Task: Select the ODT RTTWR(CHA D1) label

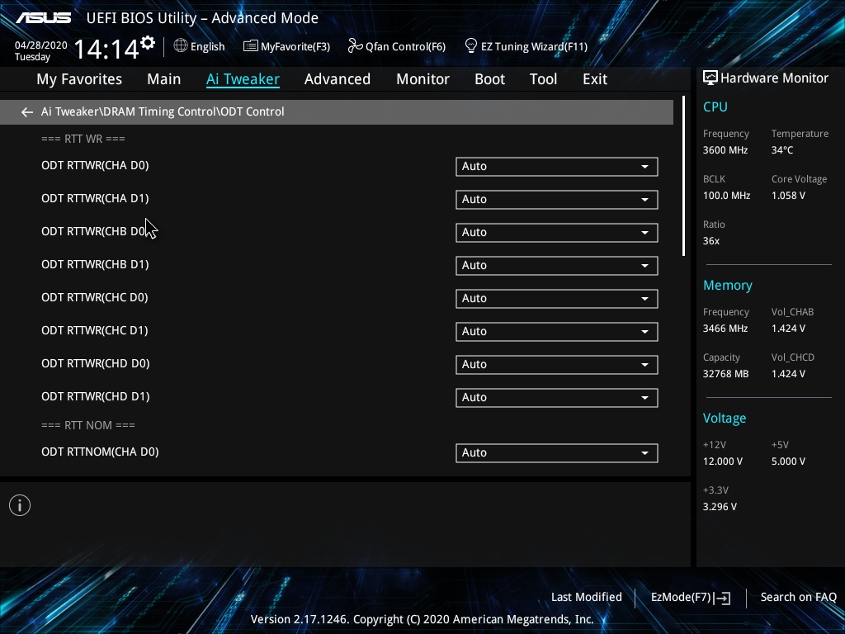Action: [95, 198]
